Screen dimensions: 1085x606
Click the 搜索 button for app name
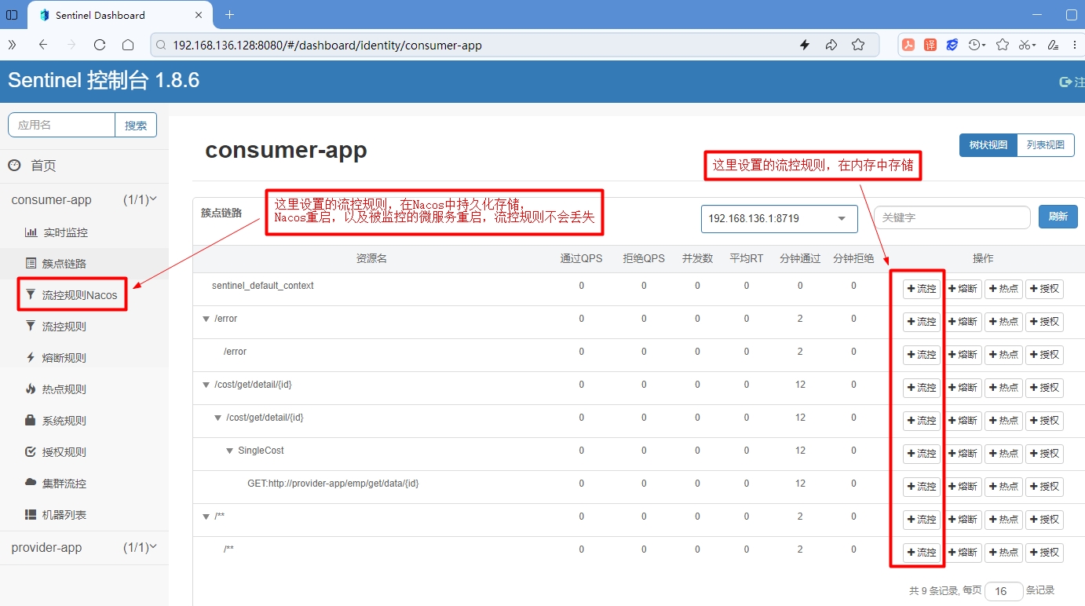pos(136,125)
